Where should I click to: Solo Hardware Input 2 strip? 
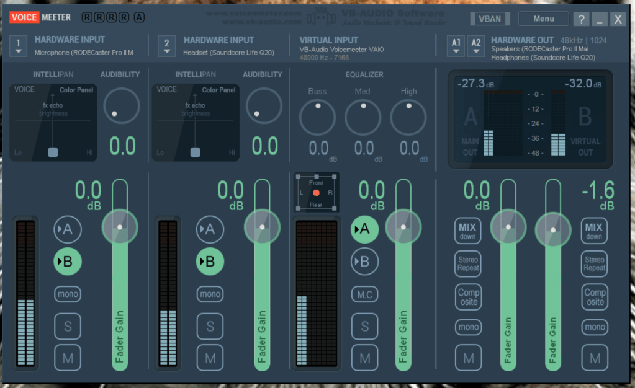210,326
